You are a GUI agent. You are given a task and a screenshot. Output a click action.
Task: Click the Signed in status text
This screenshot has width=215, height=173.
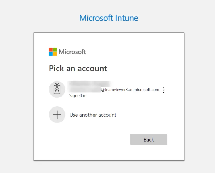tap(78, 95)
